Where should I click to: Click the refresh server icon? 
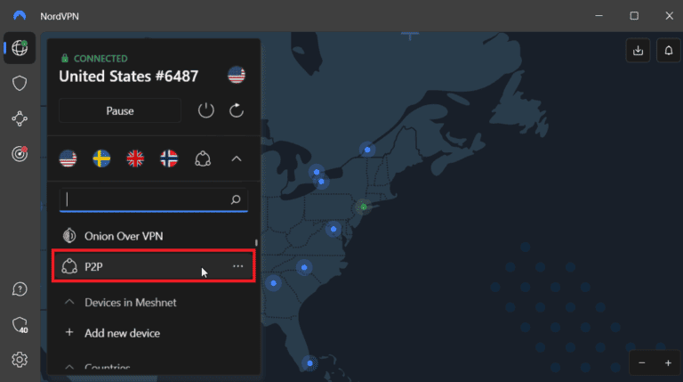tap(237, 111)
